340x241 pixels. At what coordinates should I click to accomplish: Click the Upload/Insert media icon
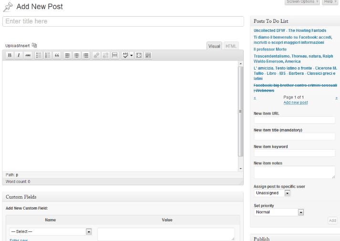[x=34, y=45]
